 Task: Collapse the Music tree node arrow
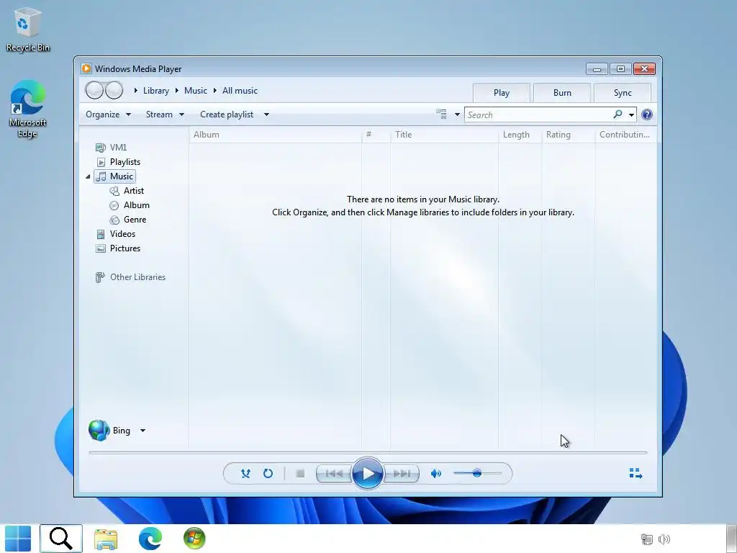88,176
